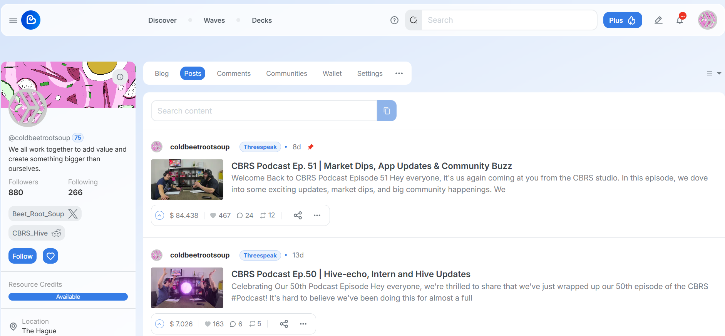Open the 6 comments on Ep.50 post
Viewport: 725px width, 336px height.
(236, 324)
